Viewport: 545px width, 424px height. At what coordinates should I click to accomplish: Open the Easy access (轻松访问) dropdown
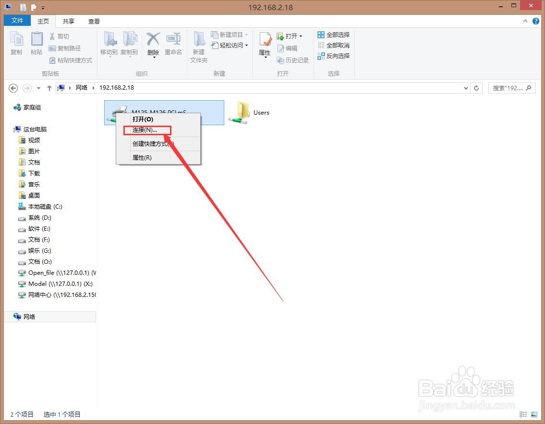(x=230, y=45)
